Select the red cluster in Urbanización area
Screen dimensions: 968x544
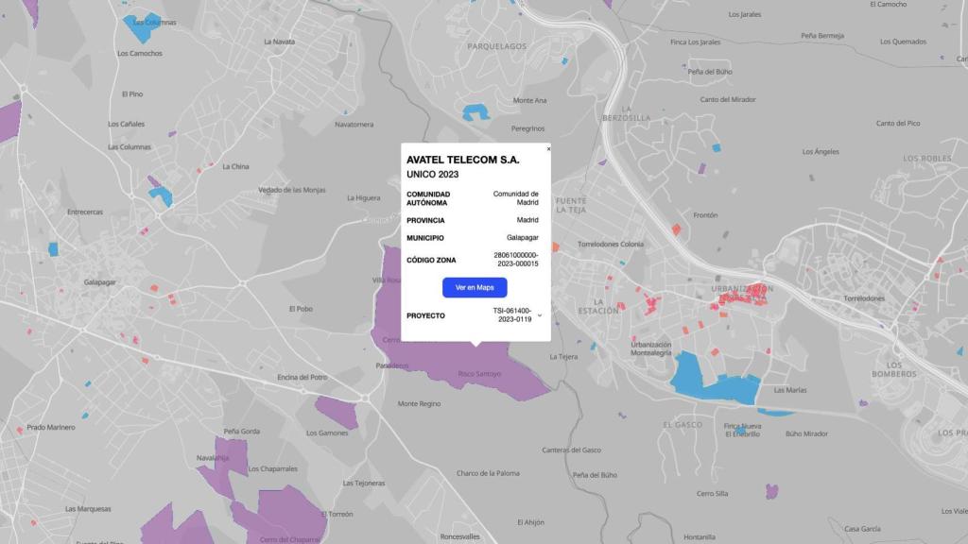tap(740, 298)
